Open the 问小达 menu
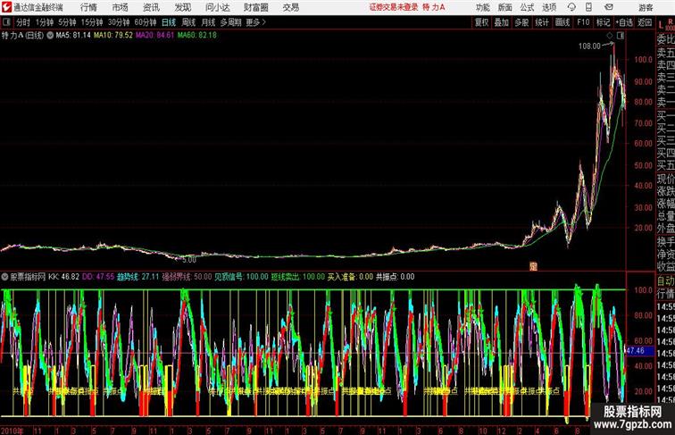The height and width of the screenshot is (435, 675). (217, 7)
